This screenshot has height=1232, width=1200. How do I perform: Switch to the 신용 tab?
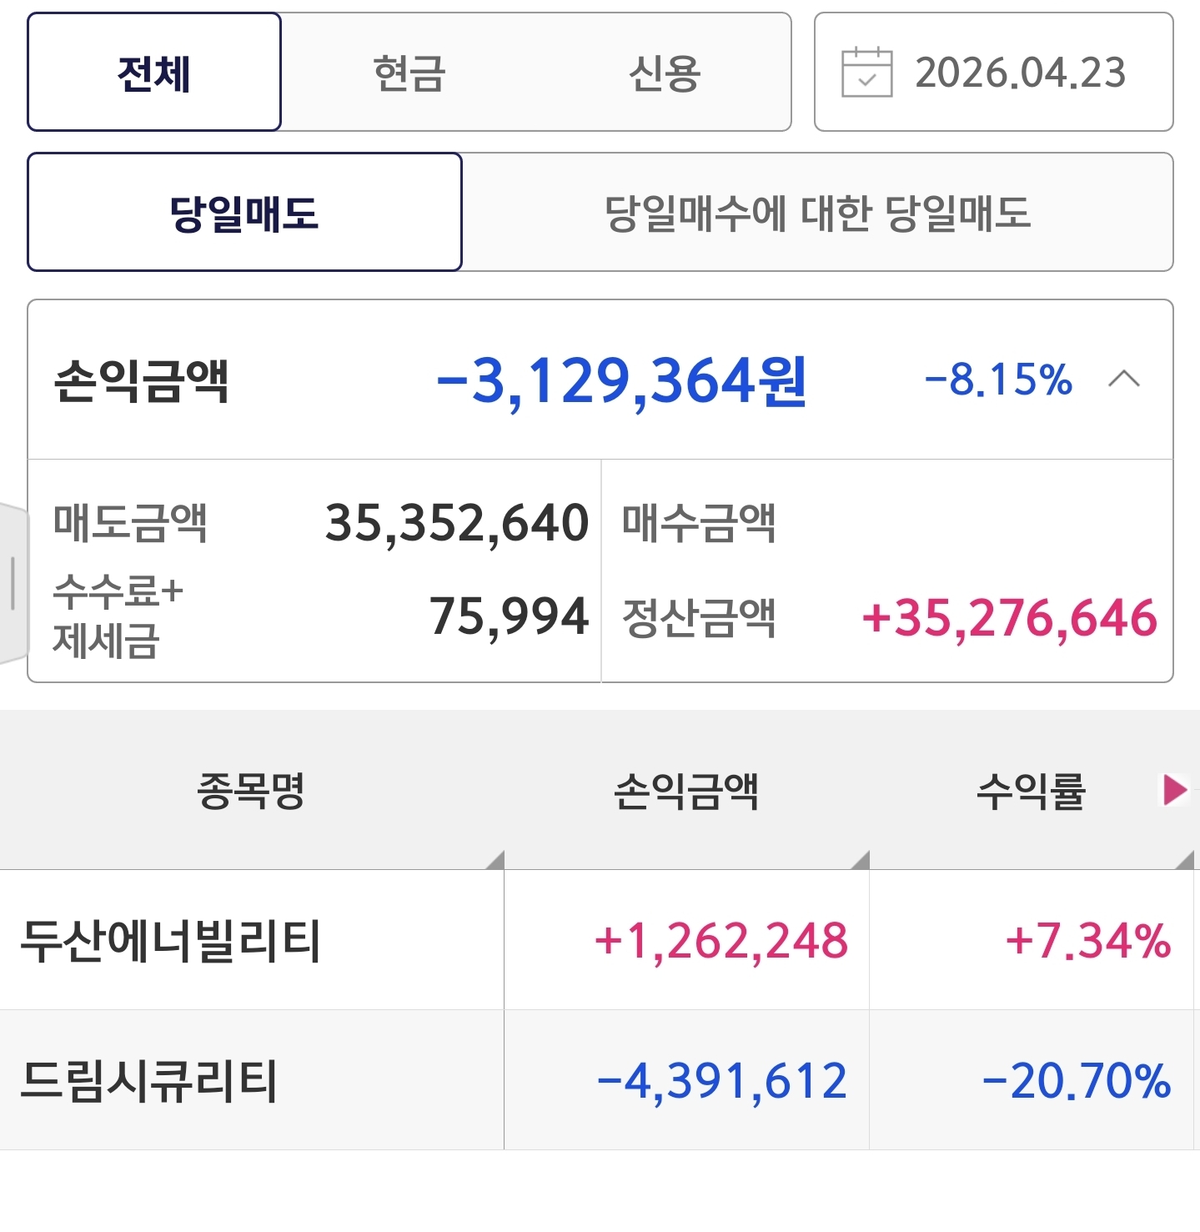(664, 73)
